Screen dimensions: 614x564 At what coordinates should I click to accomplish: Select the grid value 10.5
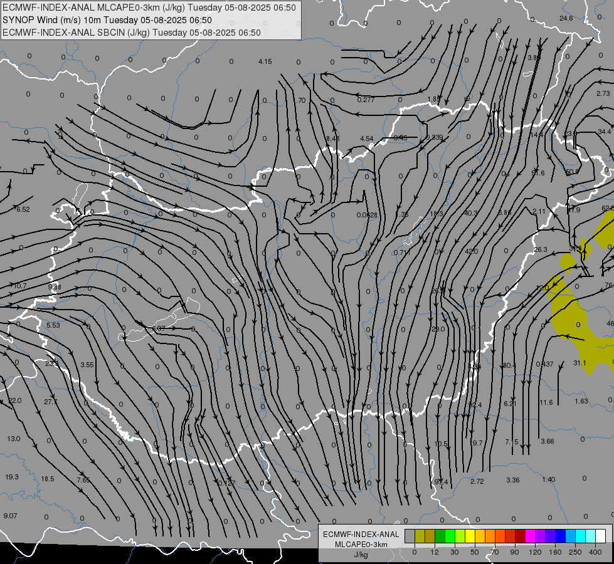[441, 444]
